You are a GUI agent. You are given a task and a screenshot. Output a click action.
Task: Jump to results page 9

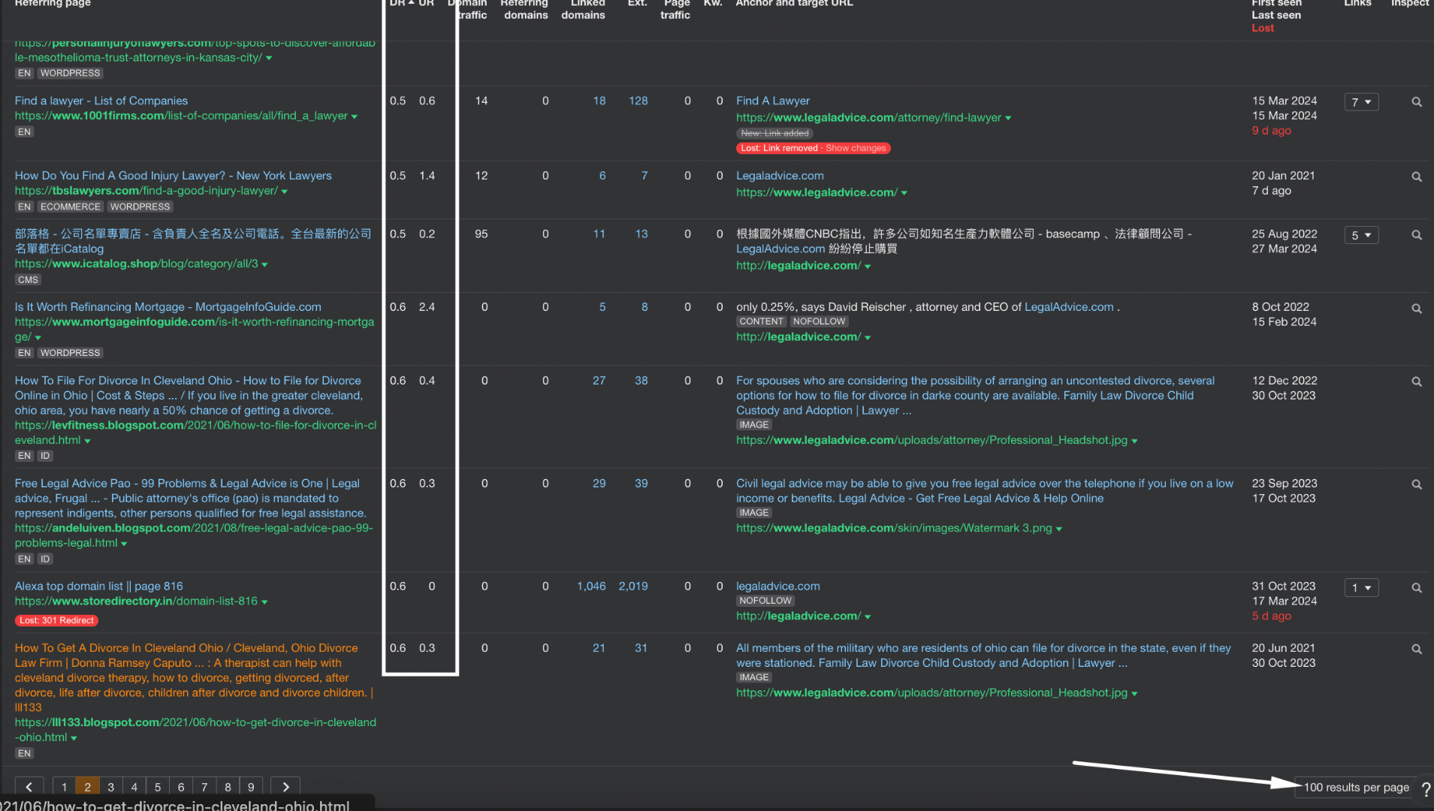(251, 787)
